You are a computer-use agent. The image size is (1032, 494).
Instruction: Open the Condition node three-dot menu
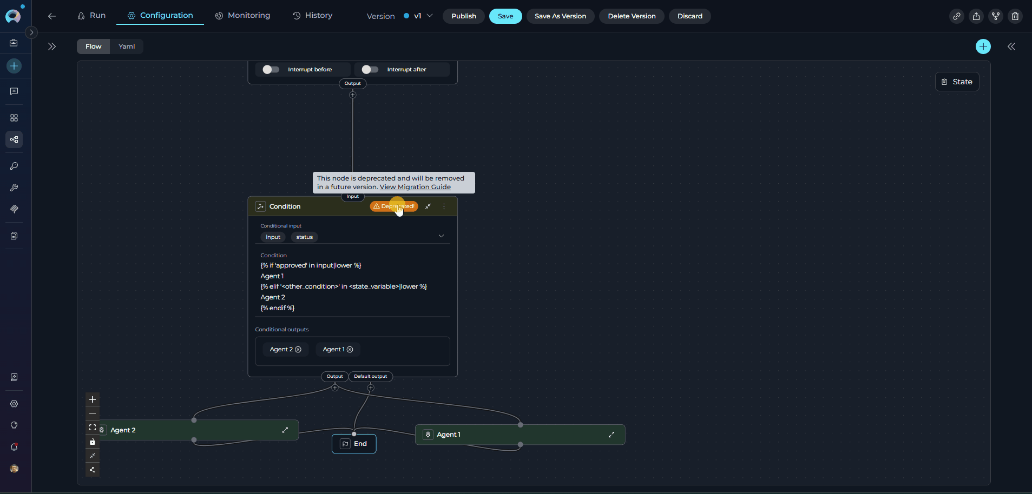pos(444,206)
